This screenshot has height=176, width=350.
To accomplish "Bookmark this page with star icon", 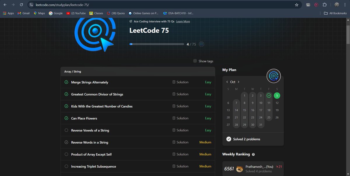I will [x=297, y=5].
